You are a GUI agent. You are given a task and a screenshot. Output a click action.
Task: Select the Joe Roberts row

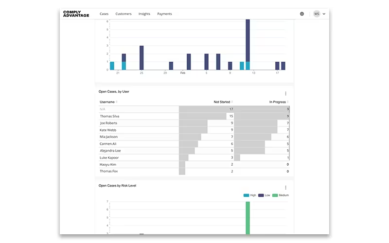(x=194, y=123)
